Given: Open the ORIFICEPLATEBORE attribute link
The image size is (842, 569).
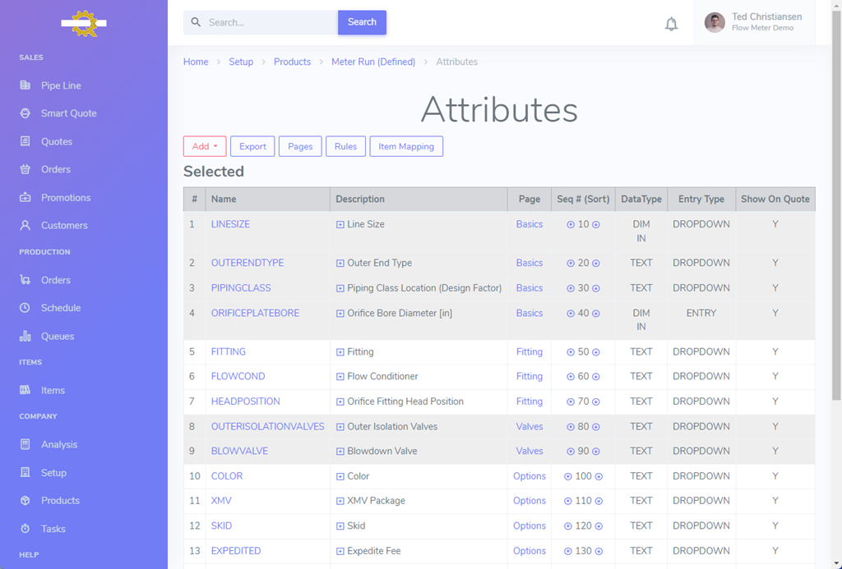Looking at the screenshot, I should [255, 313].
